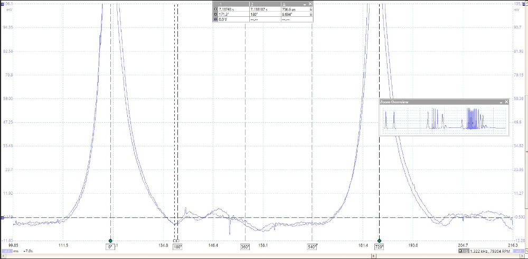Click the phase ruler square marker in table
Screen dimensions: 528x259
(215, 15)
